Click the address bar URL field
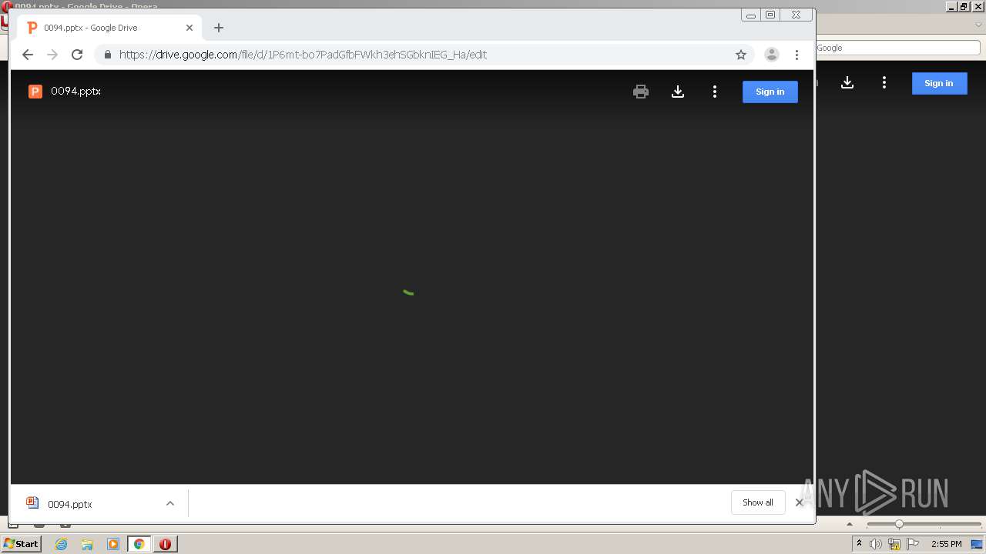Viewport: 986px width, 554px height. (x=424, y=55)
